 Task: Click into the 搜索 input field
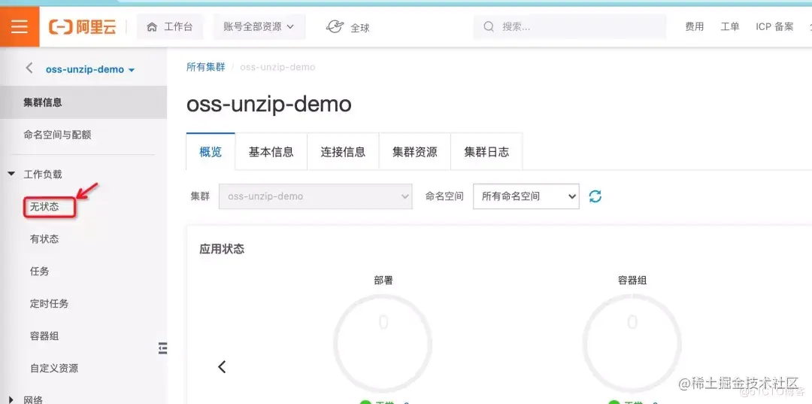pyautogui.click(x=570, y=26)
